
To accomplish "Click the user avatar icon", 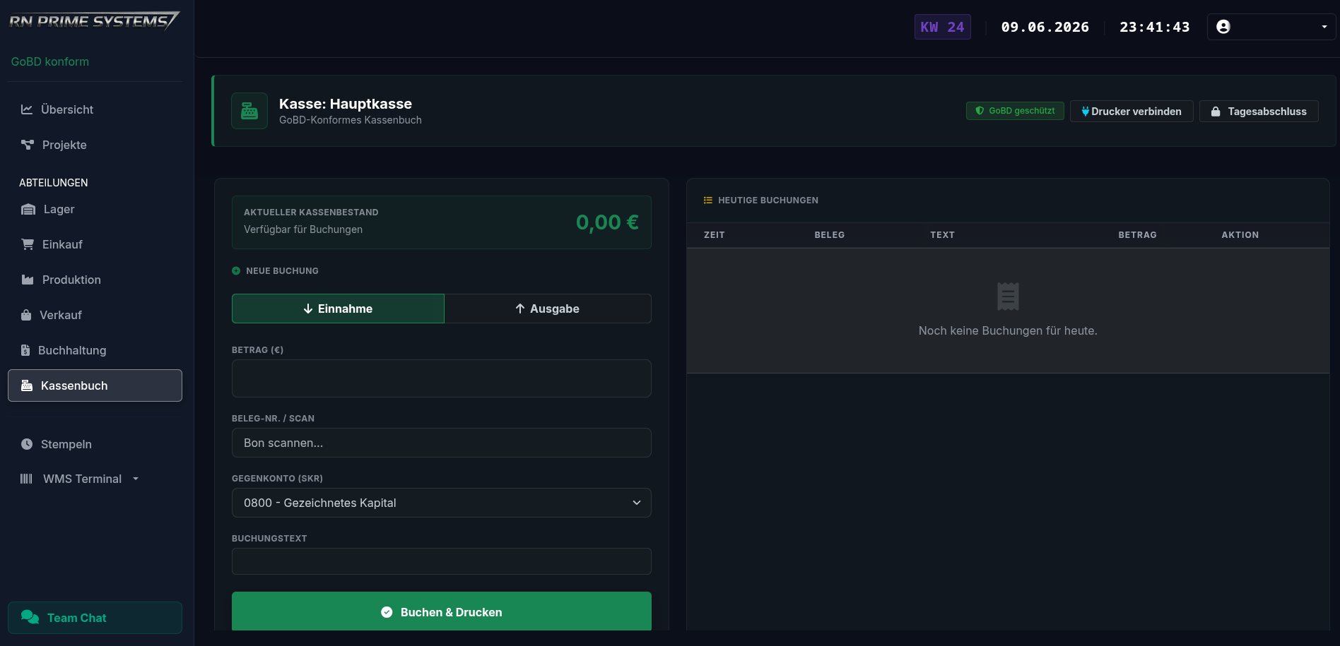I will tap(1223, 27).
